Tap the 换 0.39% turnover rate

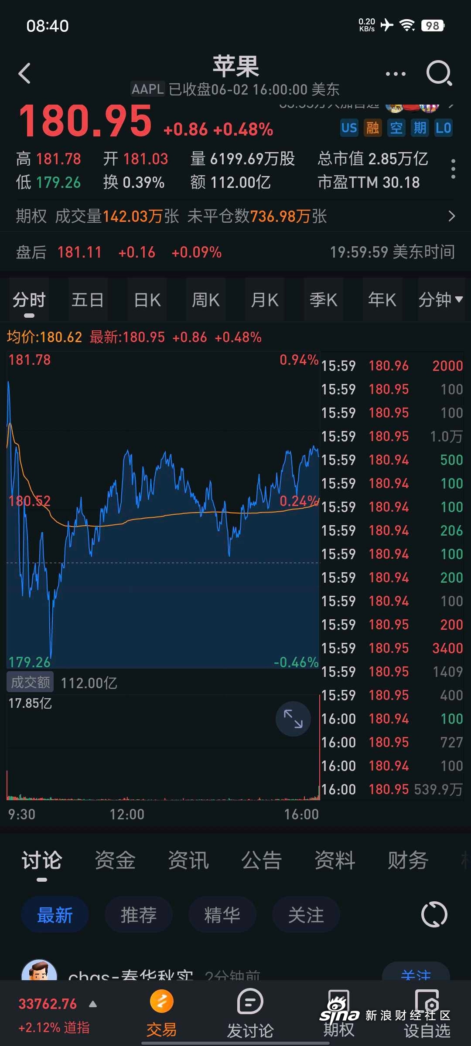(x=134, y=182)
